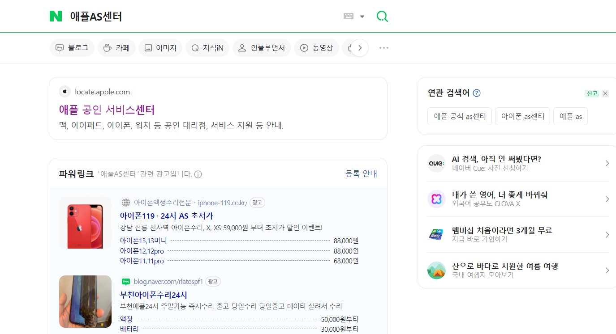Switch to the 지식iN tab

pyautogui.click(x=207, y=48)
